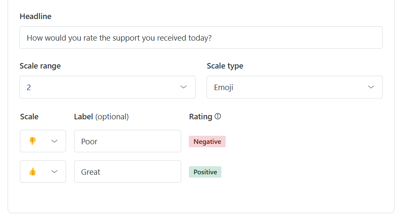Click the Headline field label
This screenshot has height=220, width=409.
(36, 16)
